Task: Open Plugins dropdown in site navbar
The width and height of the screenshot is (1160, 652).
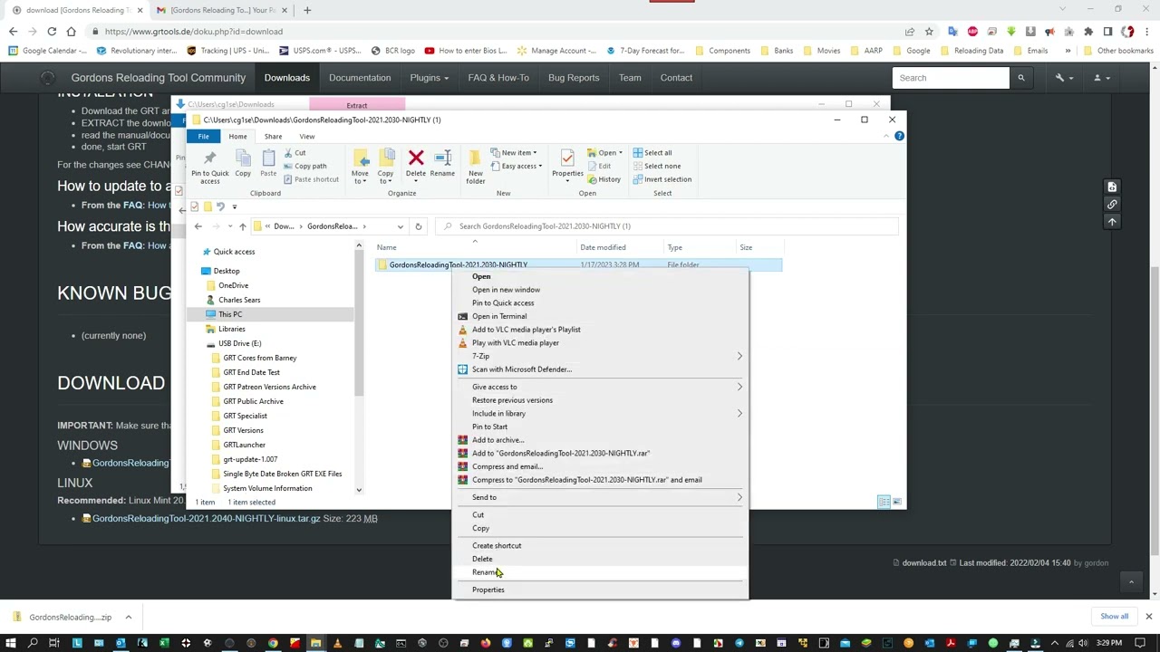Action: click(429, 78)
